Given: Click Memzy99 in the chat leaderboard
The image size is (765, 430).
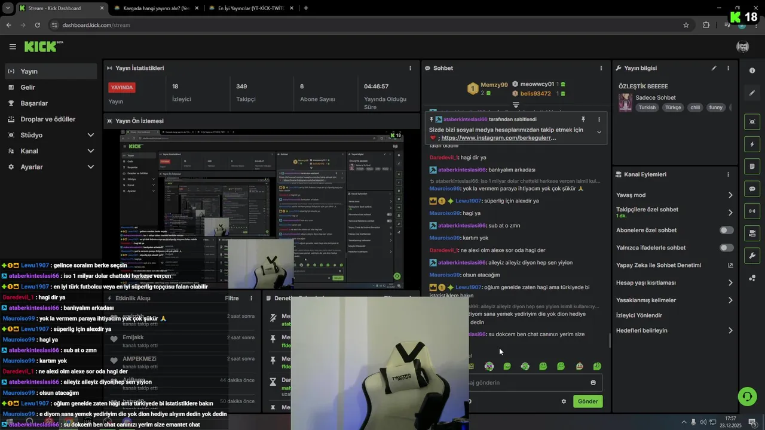Looking at the screenshot, I should click(x=494, y=85).
